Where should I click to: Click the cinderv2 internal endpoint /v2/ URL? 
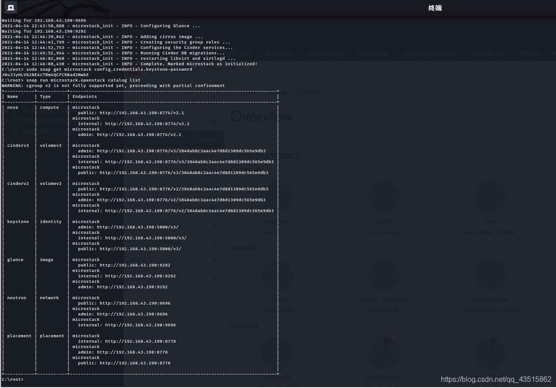pyautogui.click(x=190, y=211)
